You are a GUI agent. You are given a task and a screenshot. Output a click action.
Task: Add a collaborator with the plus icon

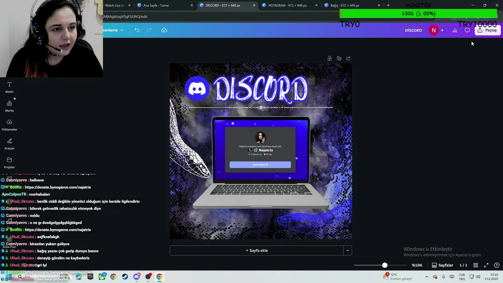pos(442,30)
